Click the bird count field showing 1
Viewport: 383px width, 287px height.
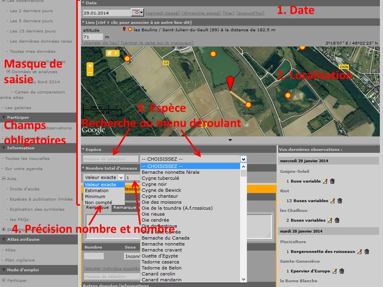pos(132,178)
